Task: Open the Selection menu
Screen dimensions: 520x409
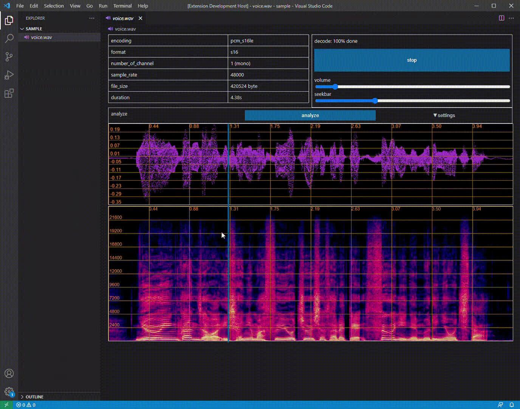Action: [54, 6]
